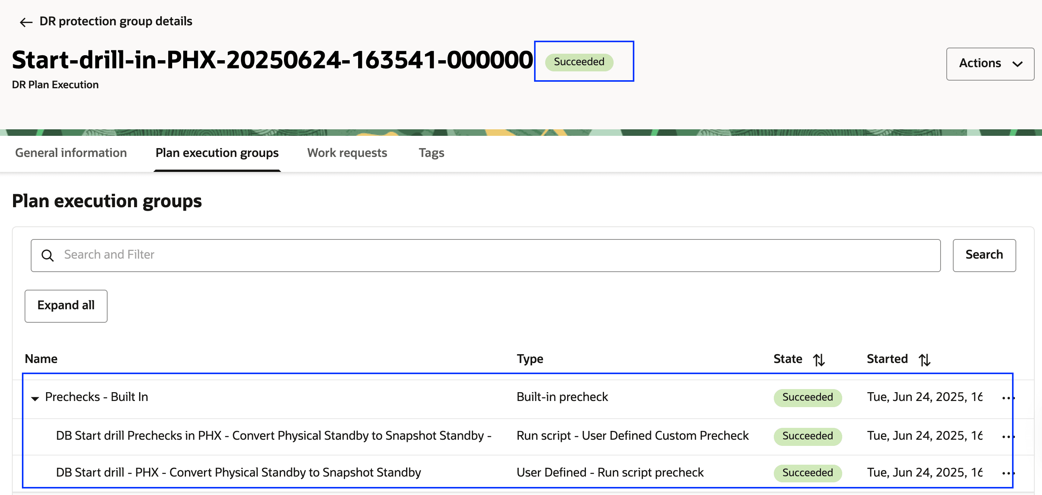Screen dimensions: 1042x495
Task: Click the Search button
Action: [x=984, y=255]
